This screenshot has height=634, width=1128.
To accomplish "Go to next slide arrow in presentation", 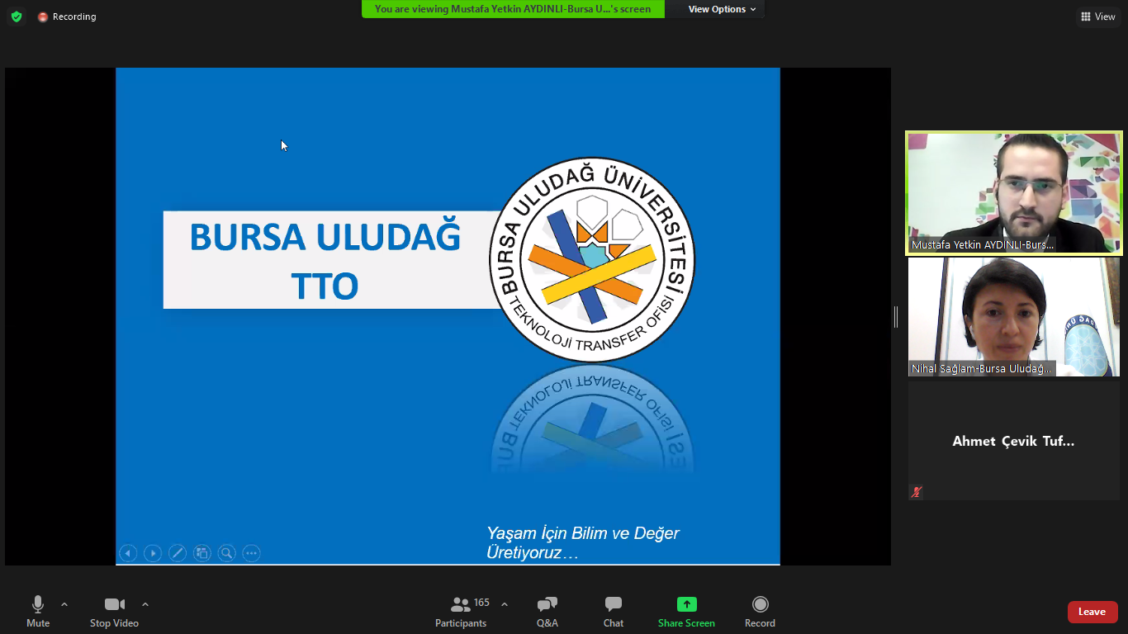I will pyautogui.click(x=153, y=553).
